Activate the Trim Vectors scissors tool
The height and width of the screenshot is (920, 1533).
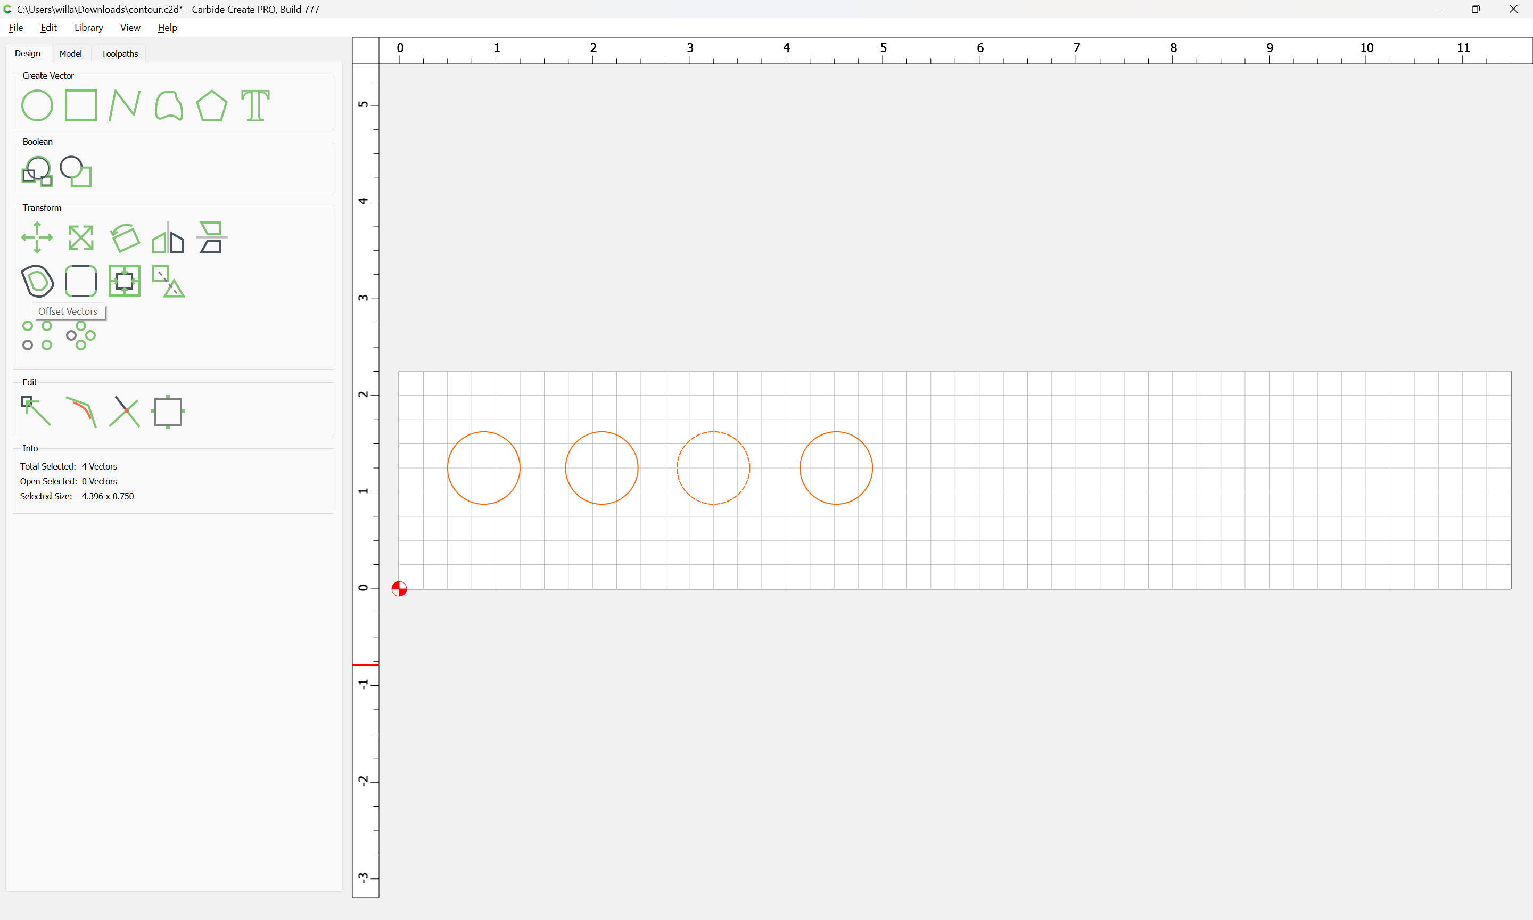(x=125, y=412)
